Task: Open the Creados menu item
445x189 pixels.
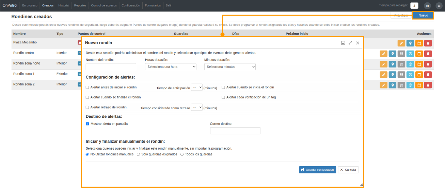Action: click(48, 5)
